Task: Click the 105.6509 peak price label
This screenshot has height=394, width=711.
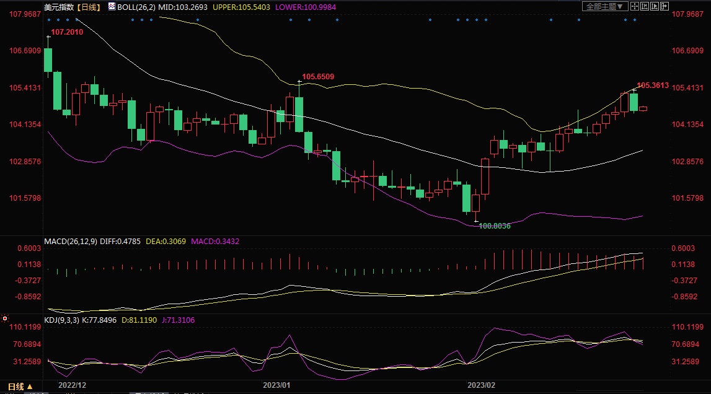Action: [318, 77]
